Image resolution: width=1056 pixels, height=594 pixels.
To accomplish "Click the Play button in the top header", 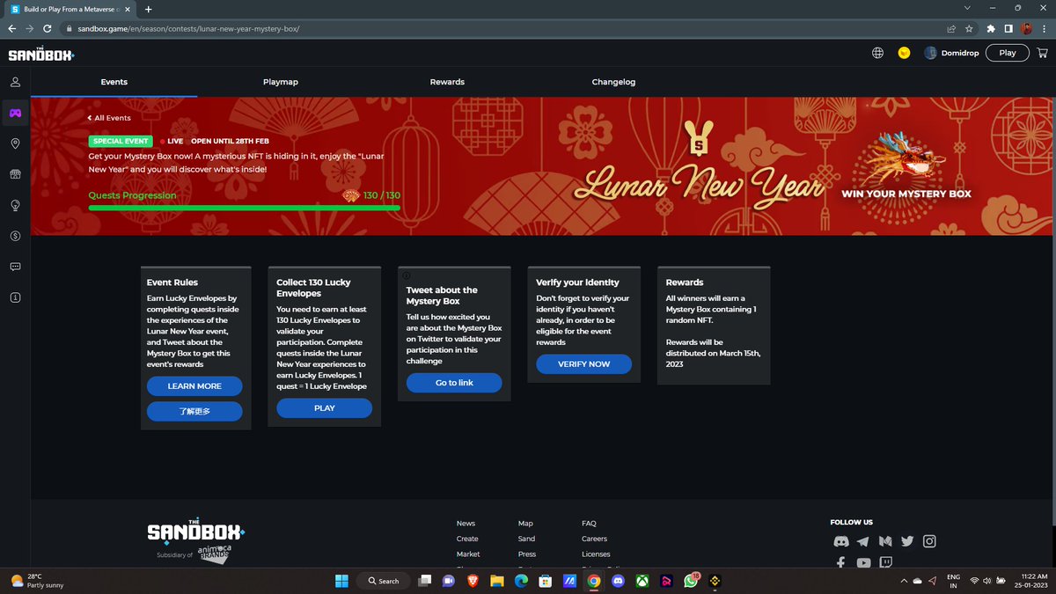I will coord(1008,53).
